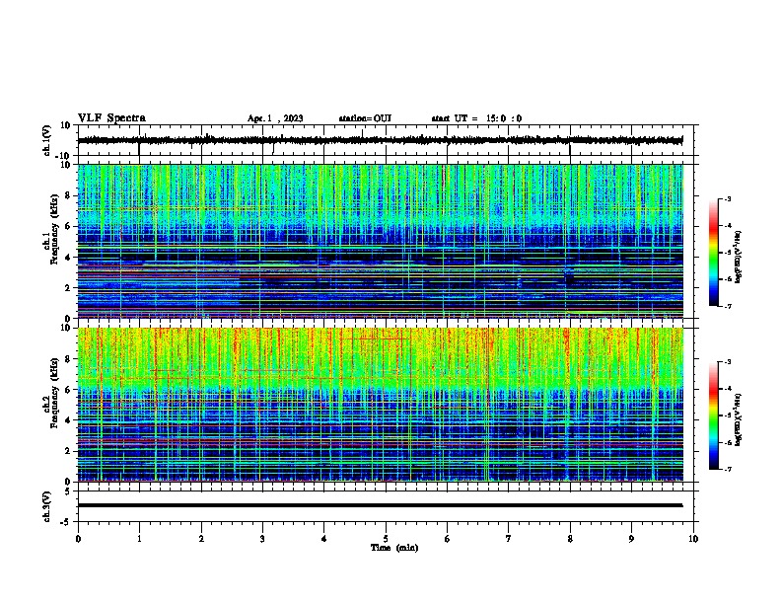Click the ch.2 colorbar "log(PSD)(V²/Hz)" label
The width and height of the screenshot is (781, 604).
pos(738,420)
